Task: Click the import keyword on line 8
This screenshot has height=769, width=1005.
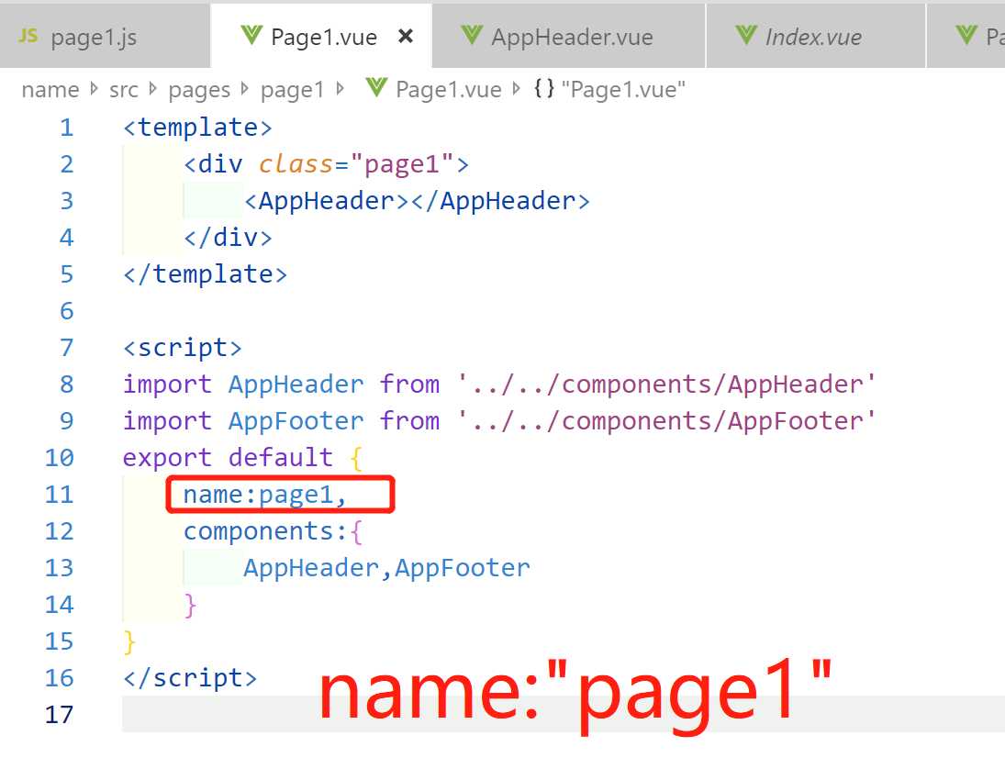Action: click(167, 384)
